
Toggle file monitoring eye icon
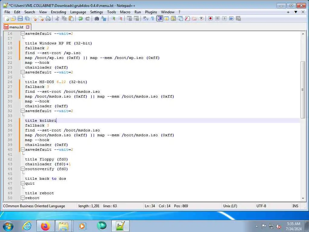201,18
